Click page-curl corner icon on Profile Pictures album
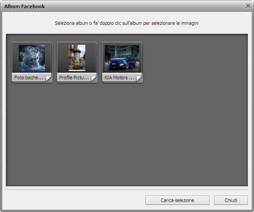This screenshot has width=254, height=212. [x=94, y=79]
